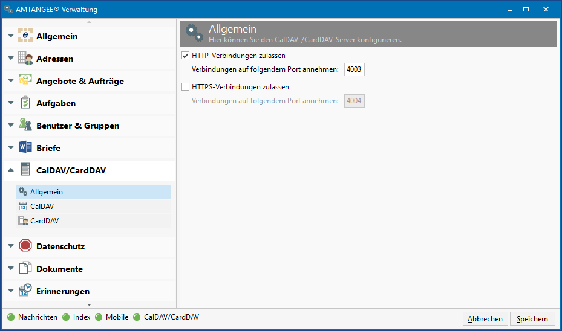The width and height of the screenshot is (562, 331).
Task: Click the gears icon beside Allgemein sub-item
Action: point(23,192)
